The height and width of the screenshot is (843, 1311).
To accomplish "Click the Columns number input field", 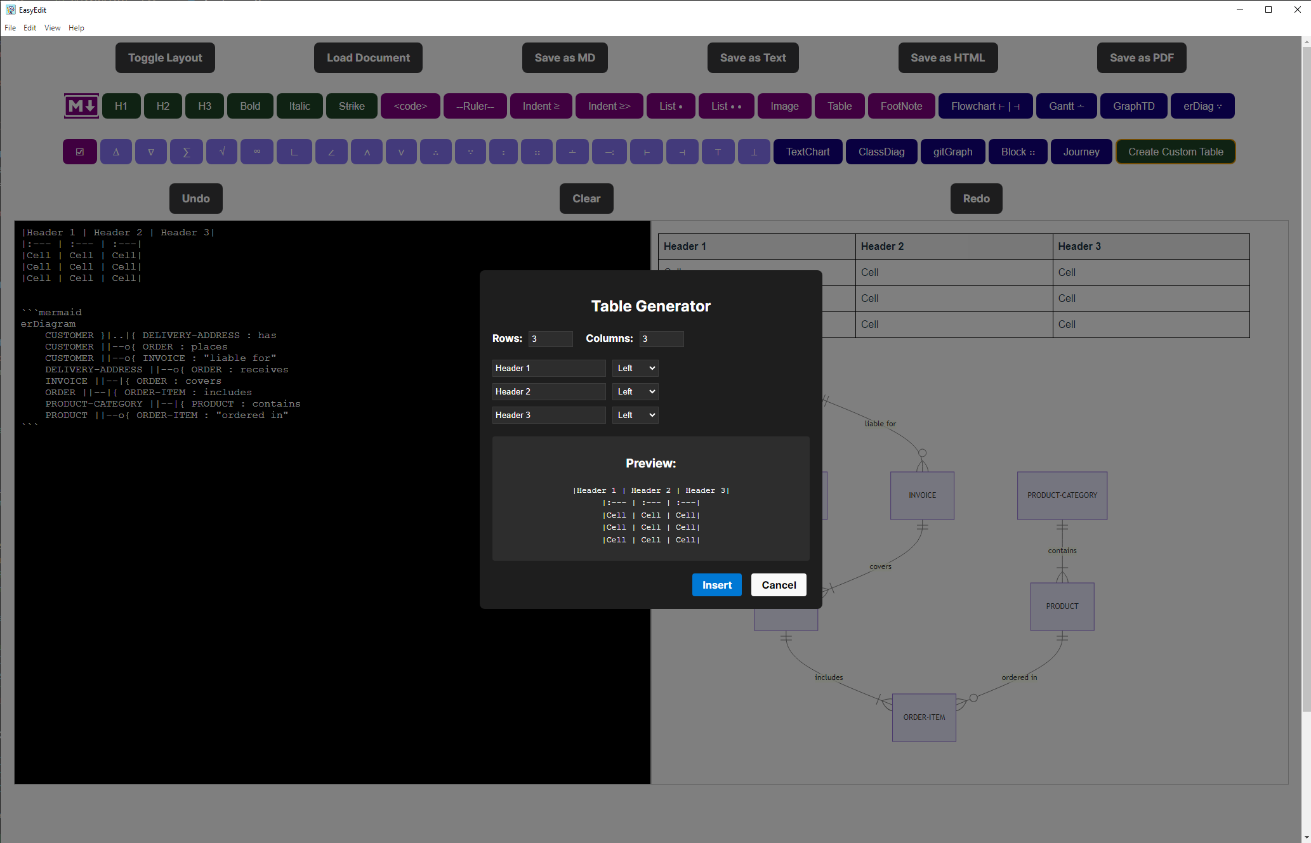I will (x=661, y=339).
